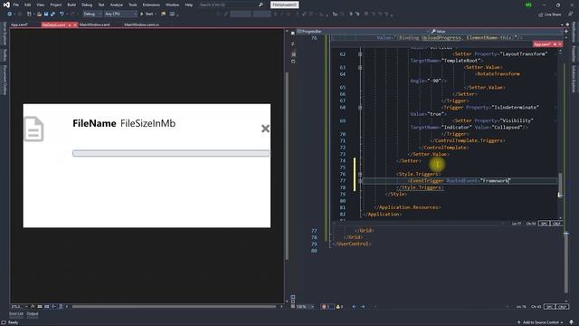Click the Save icon in toolbar
The height and width of the screenshot is (326, 579).
46,14
